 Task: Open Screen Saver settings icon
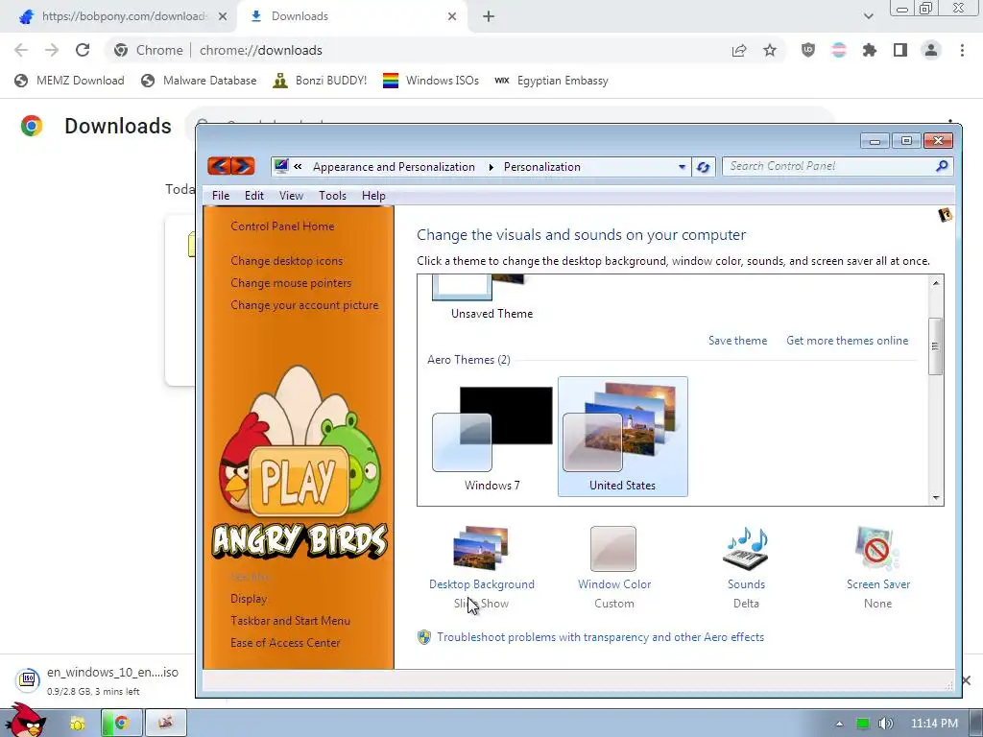pyautogui.click(x=877, y=549)
